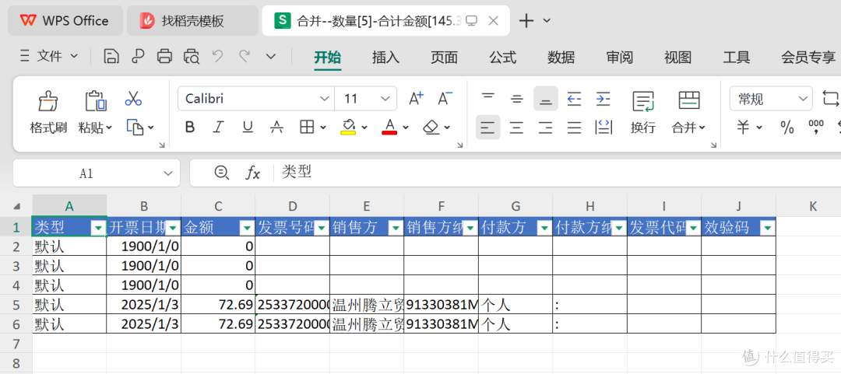Click the currency ¥ format icon
The width and height of the screenshot is (841, 374).
744,127
